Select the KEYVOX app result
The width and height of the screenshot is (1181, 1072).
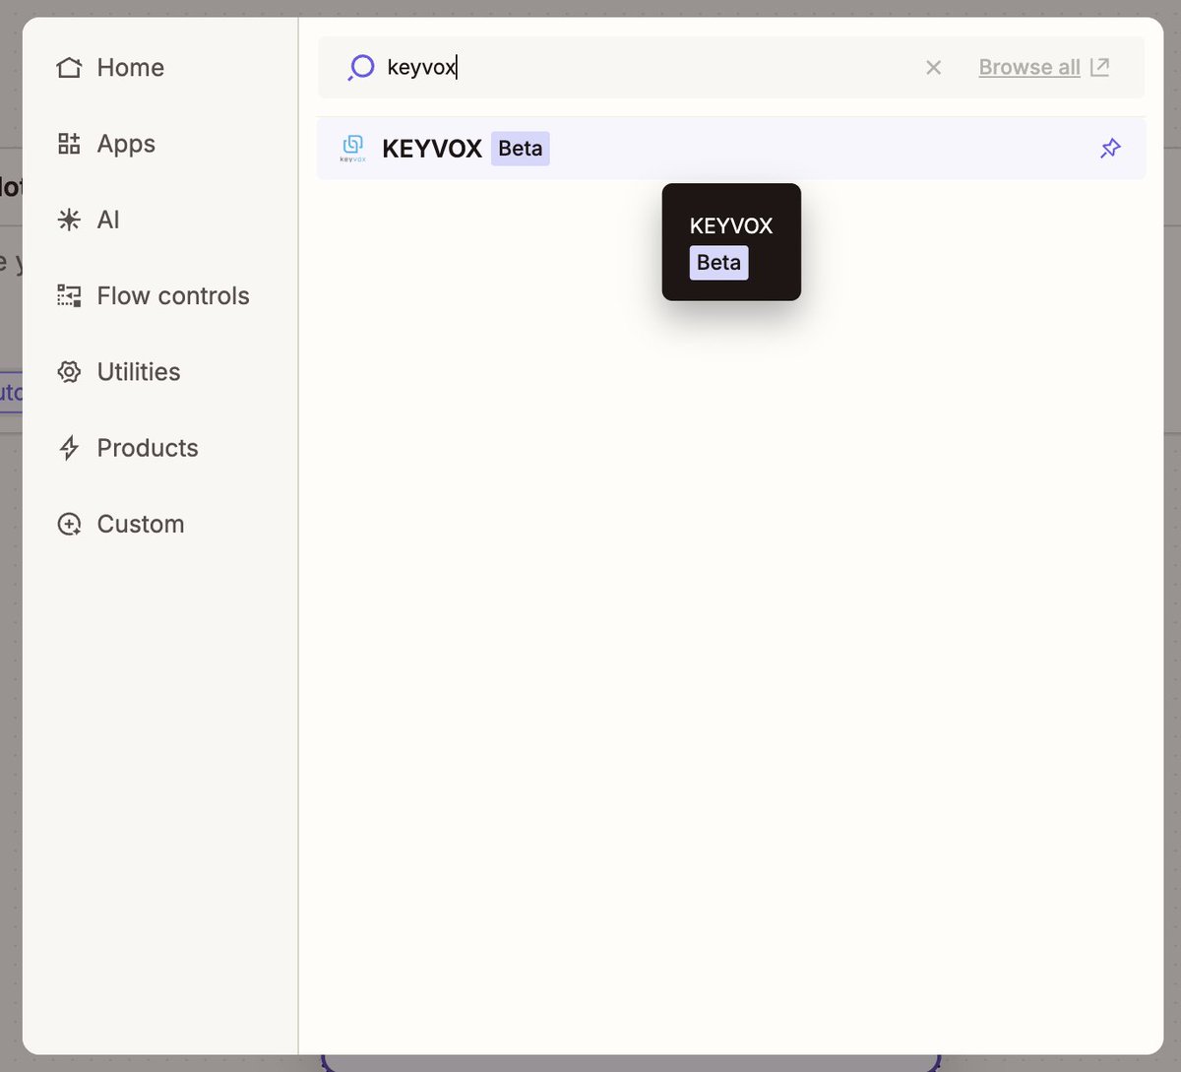point(731,149)
